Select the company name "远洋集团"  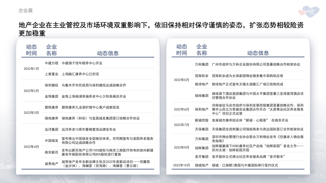click(51, 129)
